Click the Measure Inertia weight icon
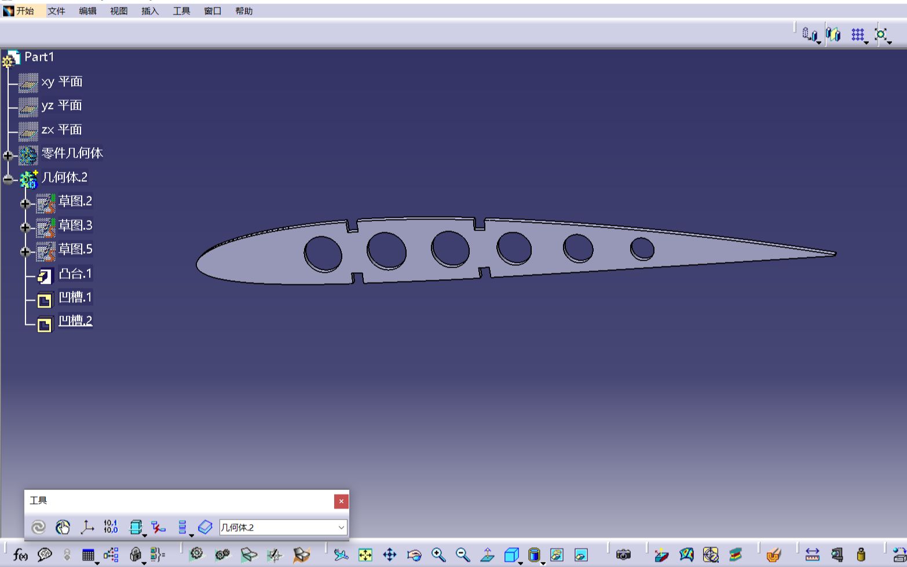 (861, 555)
